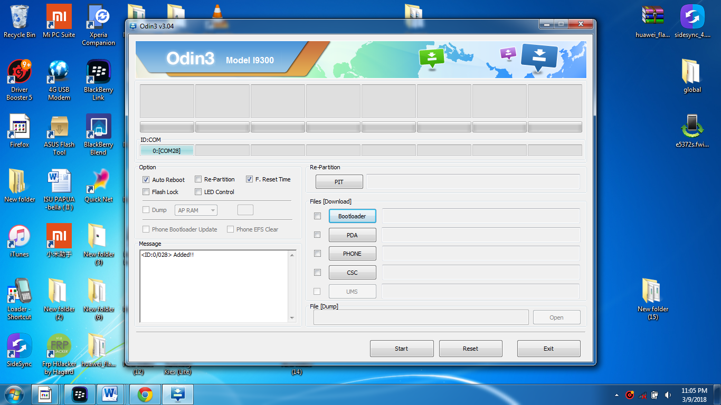The width and height of the screenshot is (721, 405).
Task: Open the 4G USB Modem shortcut
Action: 59,80
